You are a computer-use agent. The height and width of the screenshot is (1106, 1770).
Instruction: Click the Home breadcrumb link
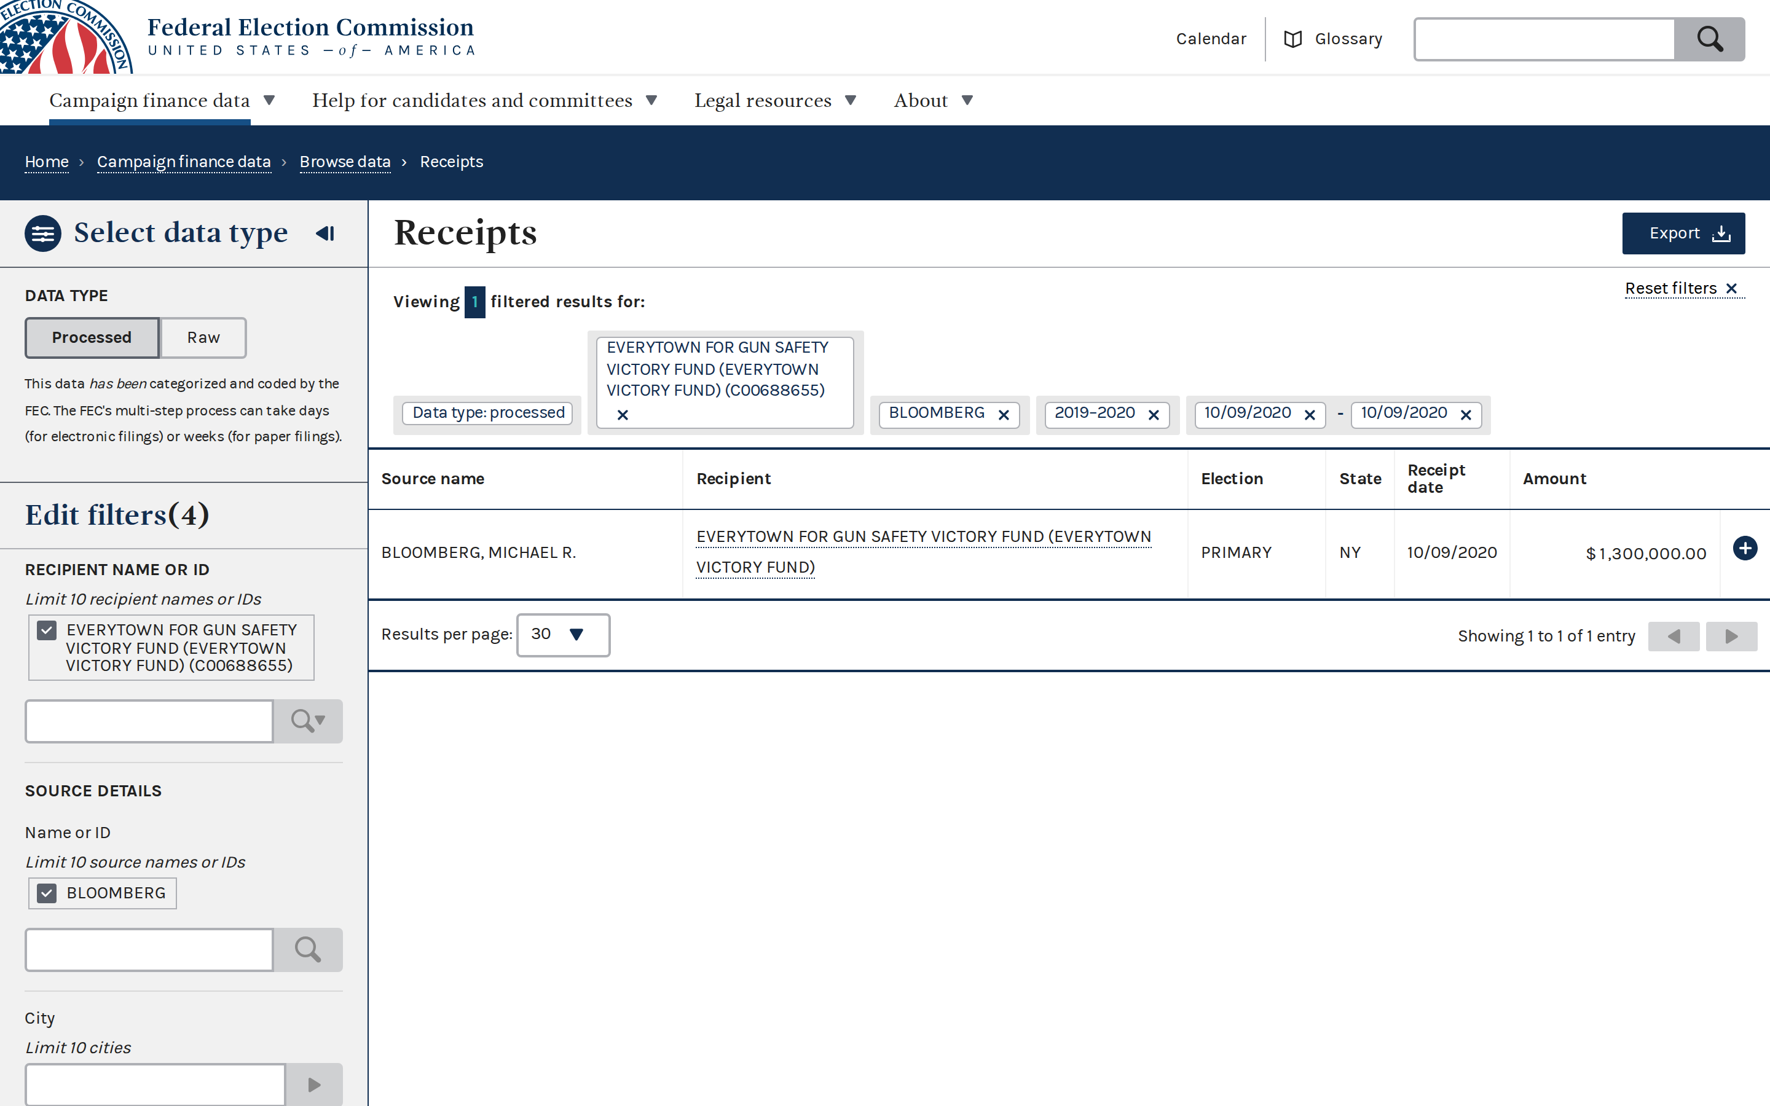point(47,162)
